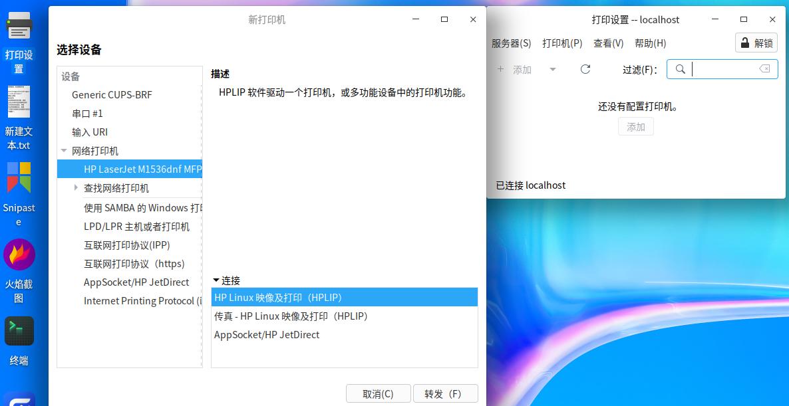Click the refresh printers icon
789x406 pixels.
pos(585,68)
